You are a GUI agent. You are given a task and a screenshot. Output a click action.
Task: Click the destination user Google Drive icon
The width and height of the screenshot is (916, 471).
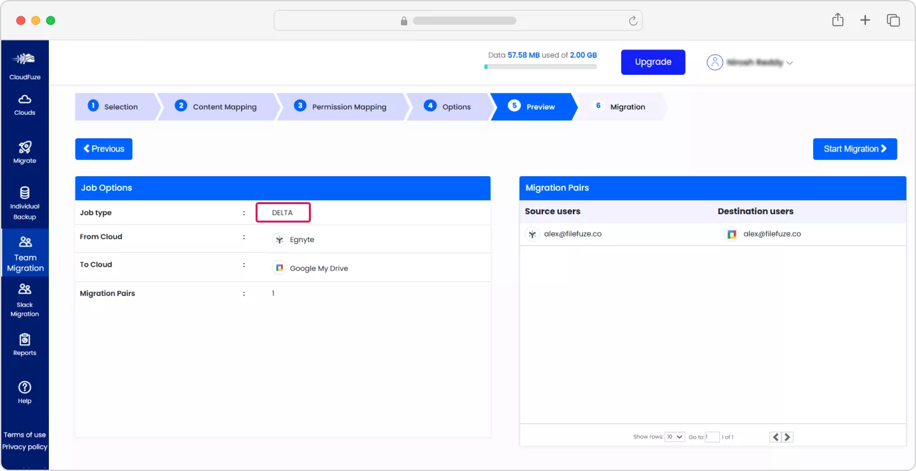(x=731, y=234)
